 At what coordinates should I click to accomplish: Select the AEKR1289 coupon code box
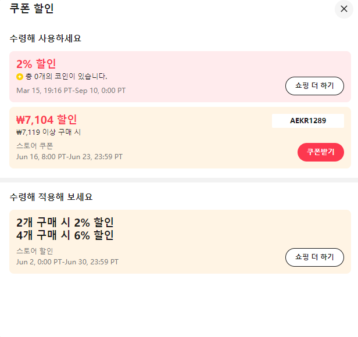click(308, 120)
